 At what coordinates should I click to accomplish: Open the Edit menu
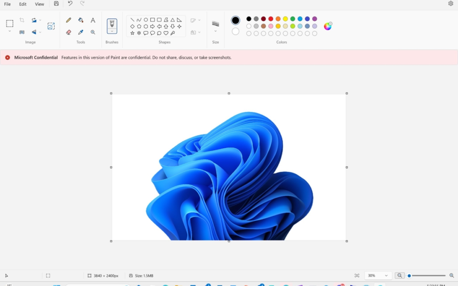tap(23, 4)
